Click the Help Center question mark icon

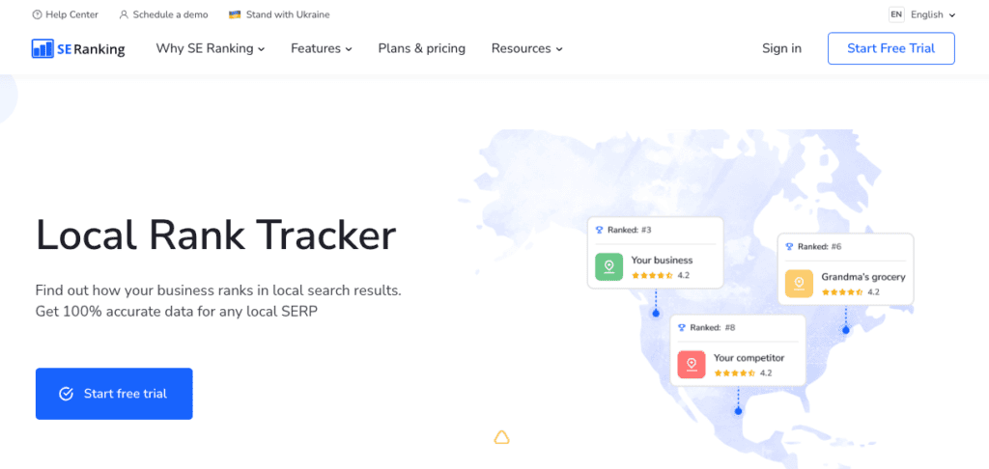(x=37, y=14)
